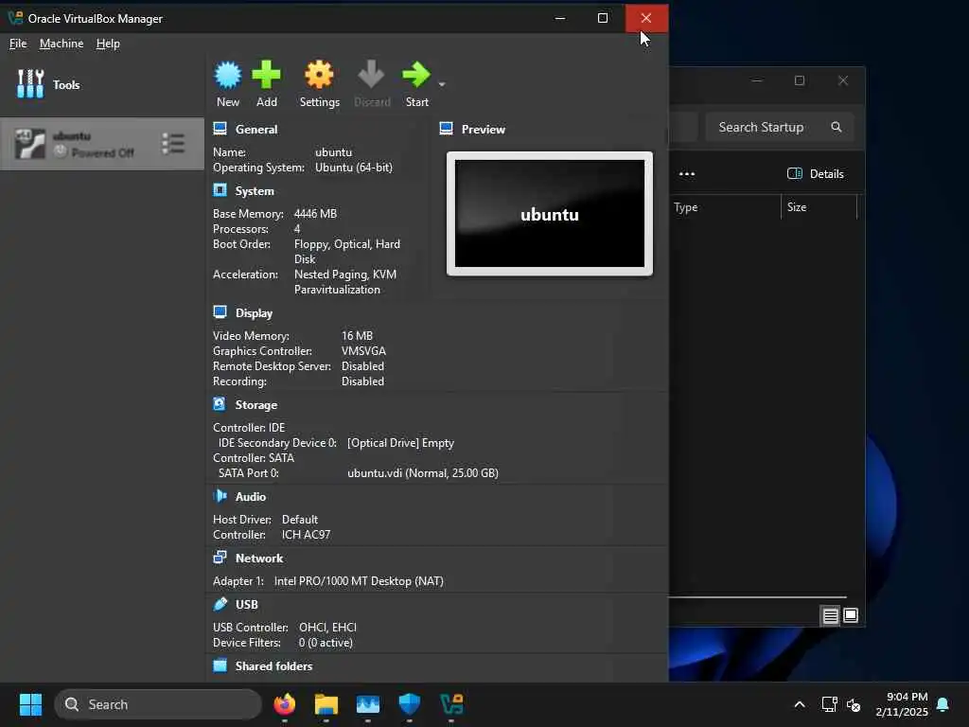Select the ubuntu machine in the list
Viewport: 969px width, 727px height.
click(x=102, y=144)
